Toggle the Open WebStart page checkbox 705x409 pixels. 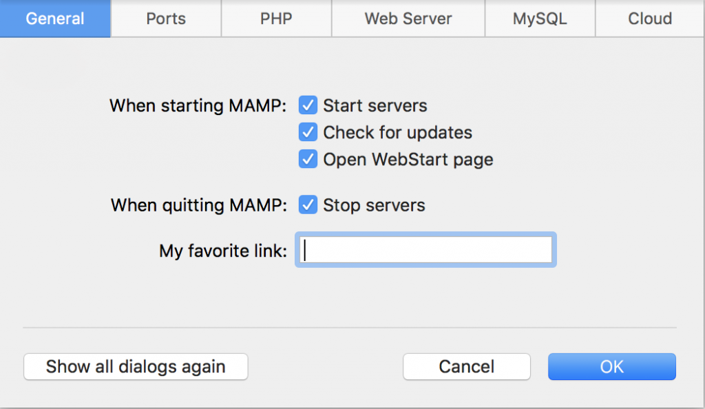pyautogui.click(x=308, y=159)
